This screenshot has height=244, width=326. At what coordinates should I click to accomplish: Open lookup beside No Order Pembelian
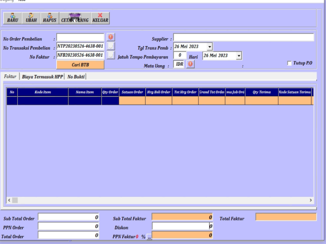(x=111, y=37)
